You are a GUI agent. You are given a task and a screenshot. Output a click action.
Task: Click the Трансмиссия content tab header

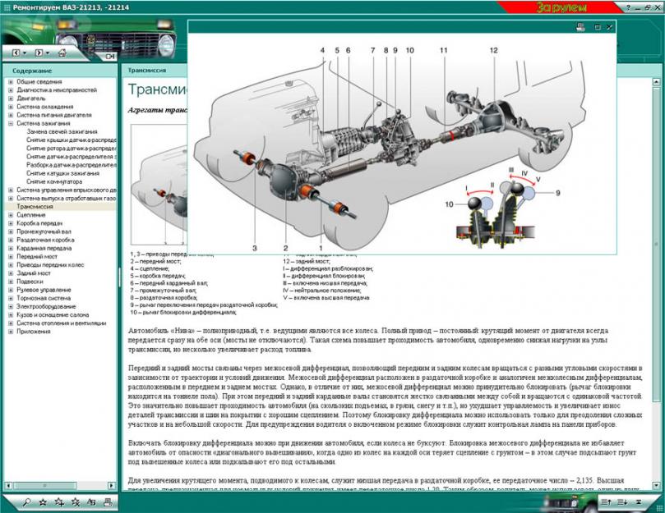pos(147,71)
